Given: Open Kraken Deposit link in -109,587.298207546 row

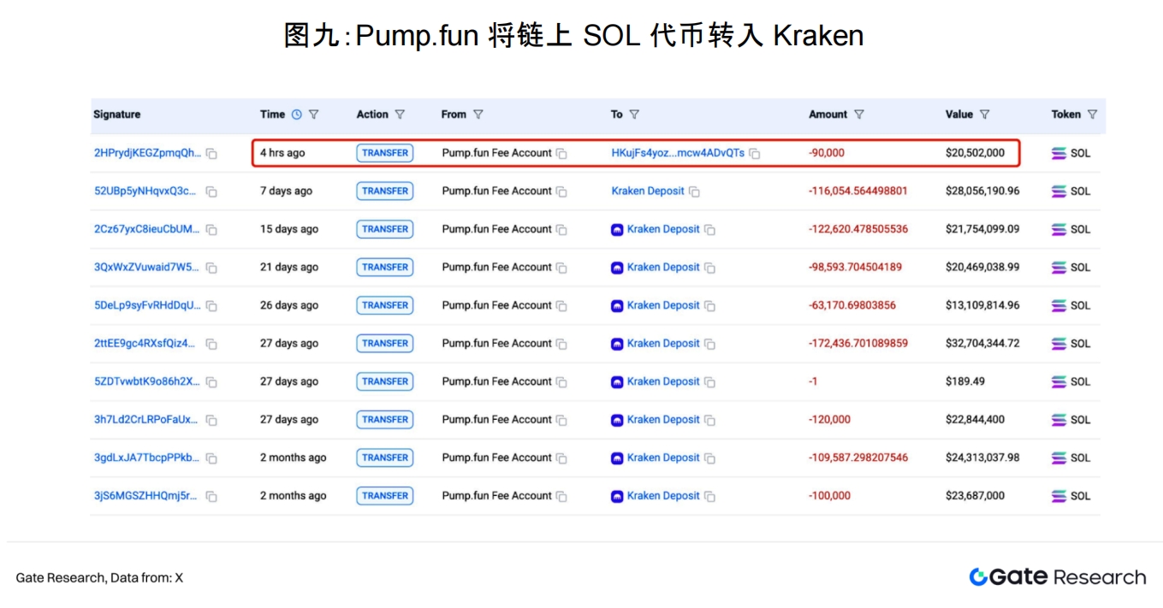Looking at the screenshot, I should tap(663, 457).
